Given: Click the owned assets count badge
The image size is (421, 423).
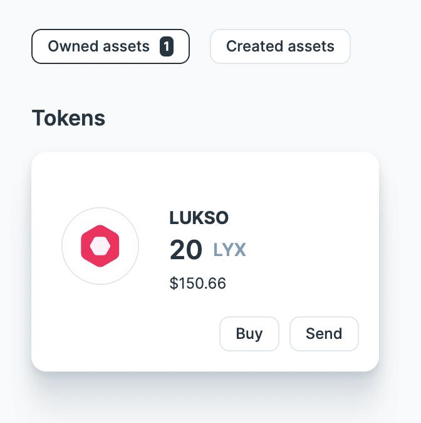Looking at the screenshot, I should [x=166, y=46].
